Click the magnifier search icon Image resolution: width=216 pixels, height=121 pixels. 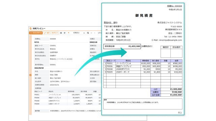tap(88, 33)
